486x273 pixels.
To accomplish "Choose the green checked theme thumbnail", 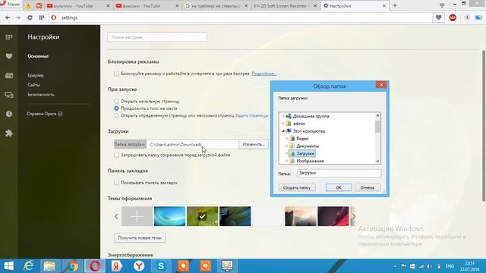I will point(203,216).
